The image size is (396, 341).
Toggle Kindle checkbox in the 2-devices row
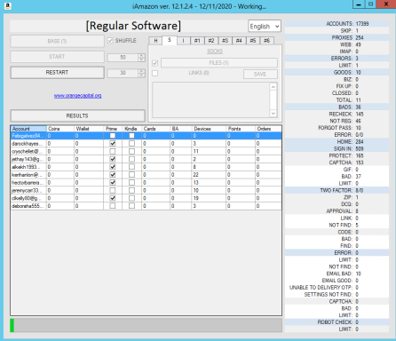coord(131,159)
